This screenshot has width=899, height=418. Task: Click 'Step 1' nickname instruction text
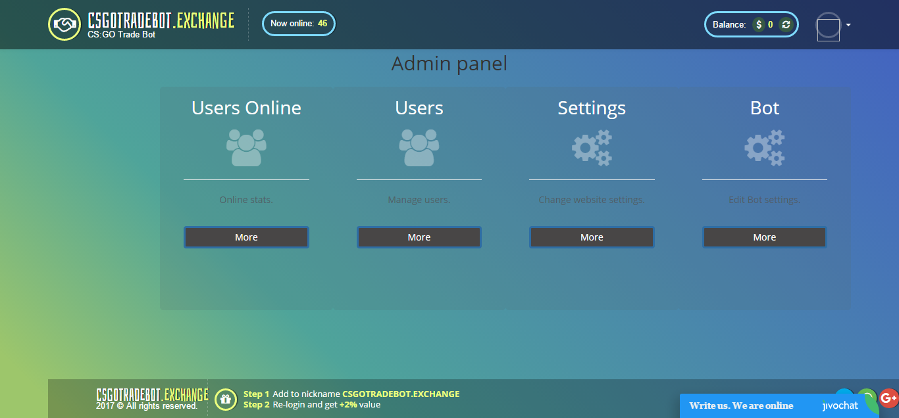tap(351, 394)
